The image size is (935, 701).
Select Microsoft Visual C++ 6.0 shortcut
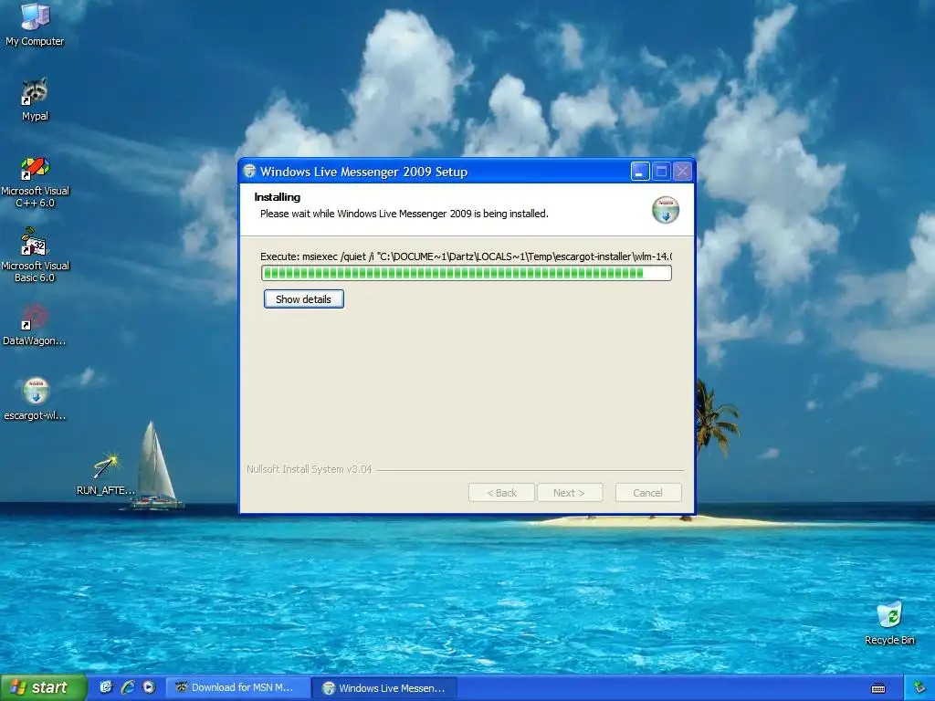point(35,182)
